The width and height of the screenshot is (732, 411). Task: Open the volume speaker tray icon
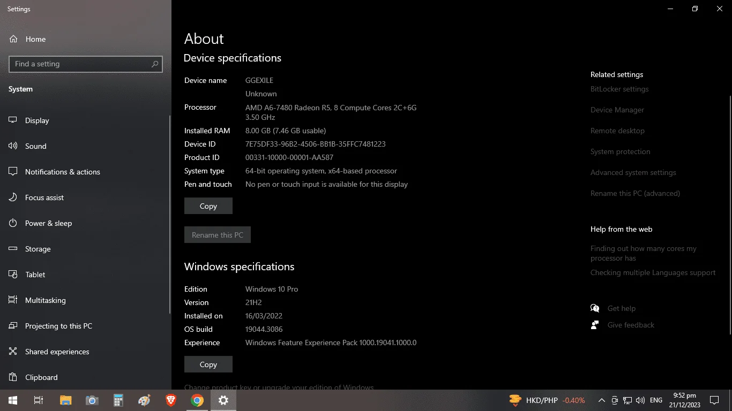[x=640, y=400]
